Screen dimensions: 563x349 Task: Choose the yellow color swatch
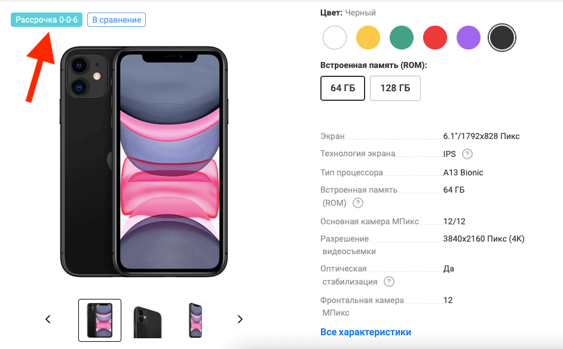[368, 38]
